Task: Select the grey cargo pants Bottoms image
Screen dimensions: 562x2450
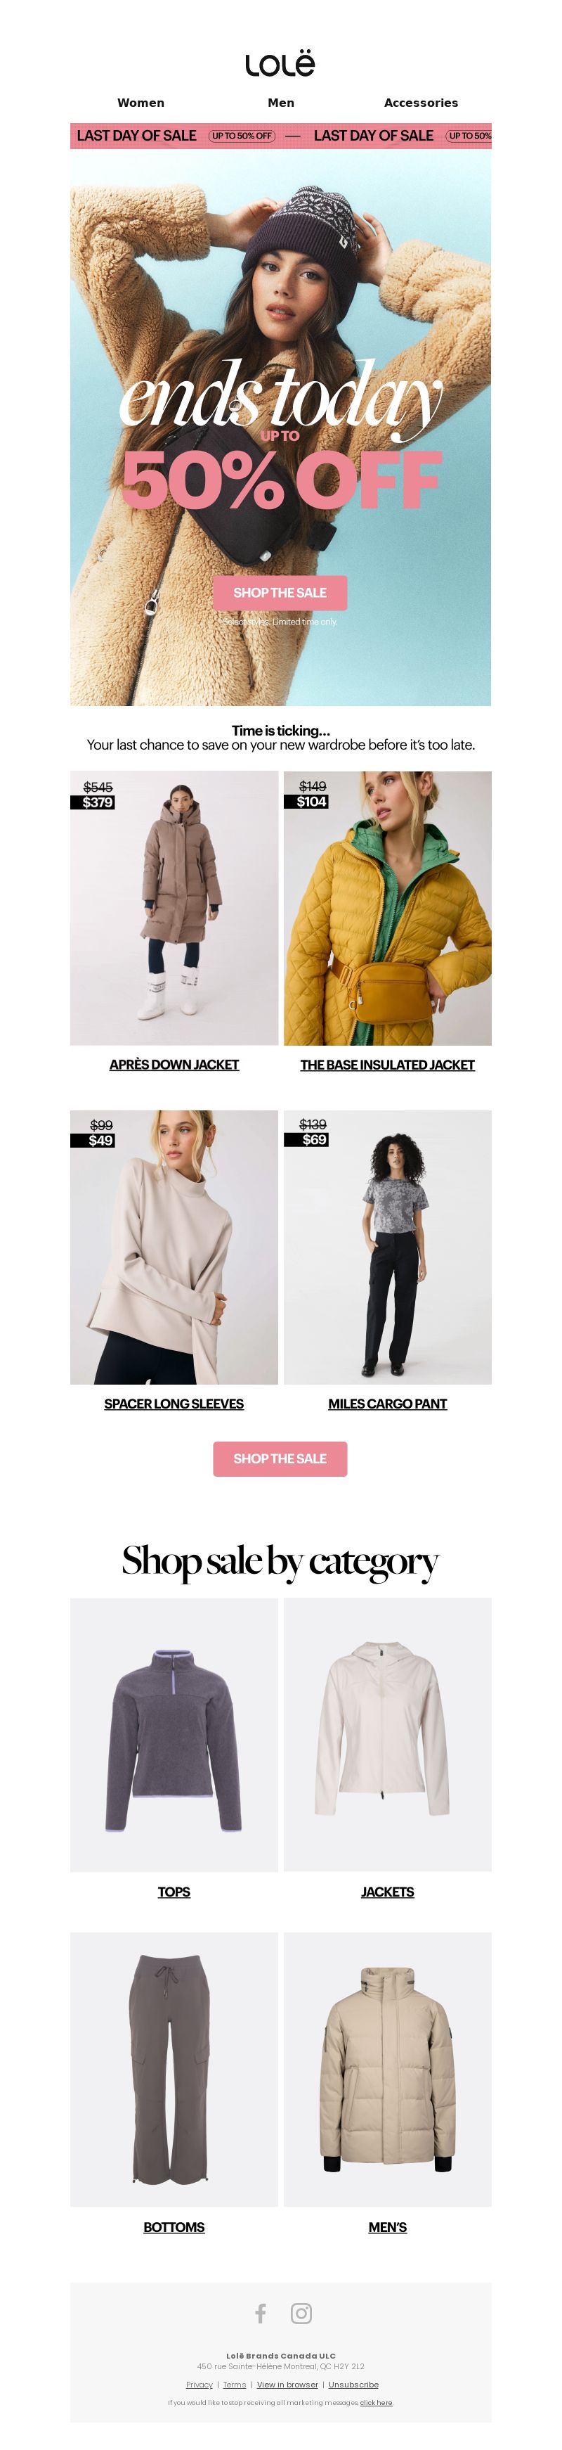Action: pyautogui.click(x=174, y=2070)
